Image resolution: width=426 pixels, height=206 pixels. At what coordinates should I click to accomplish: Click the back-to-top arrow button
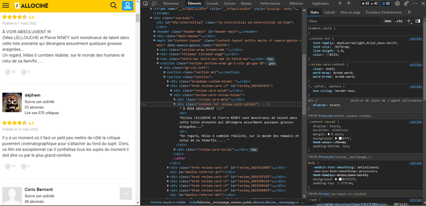(x=126, y=194)
